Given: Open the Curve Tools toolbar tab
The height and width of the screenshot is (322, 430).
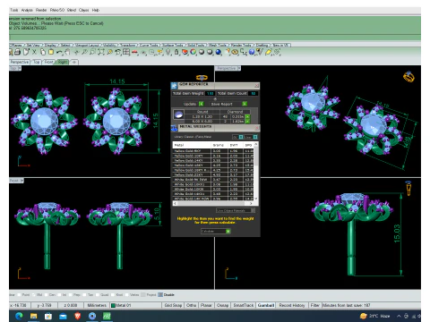Looking at the screenshot, I should (x=149, y=45).
